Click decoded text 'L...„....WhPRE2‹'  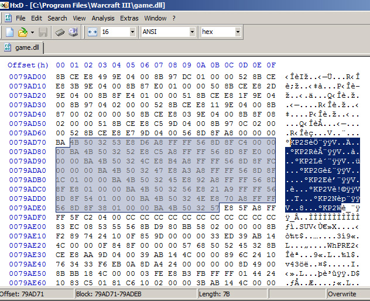323,245
